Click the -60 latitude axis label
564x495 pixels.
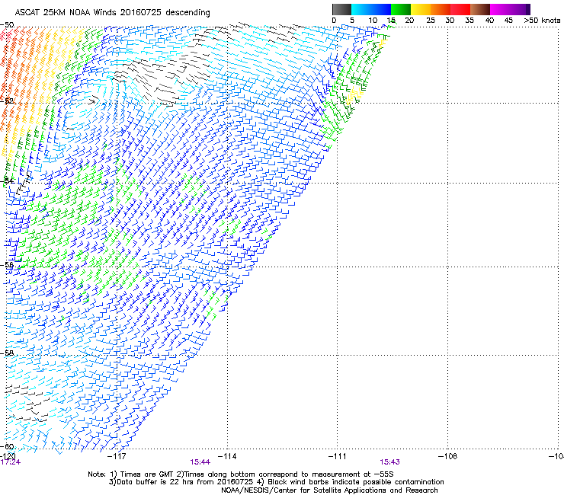pos(7,446)
